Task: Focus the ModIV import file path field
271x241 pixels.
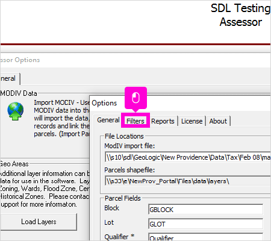Action: [188, 157]
